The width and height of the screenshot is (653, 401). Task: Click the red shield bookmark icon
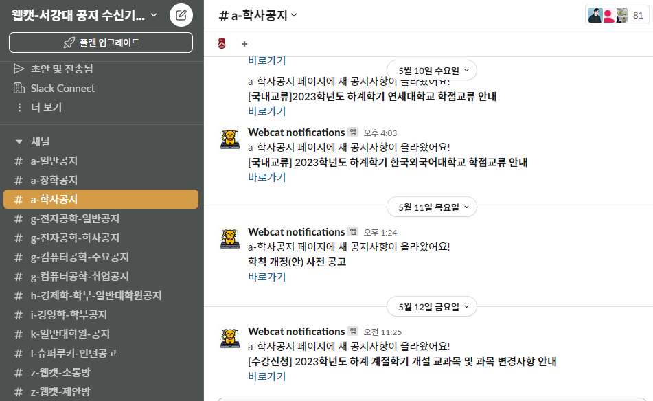point(222,44)
